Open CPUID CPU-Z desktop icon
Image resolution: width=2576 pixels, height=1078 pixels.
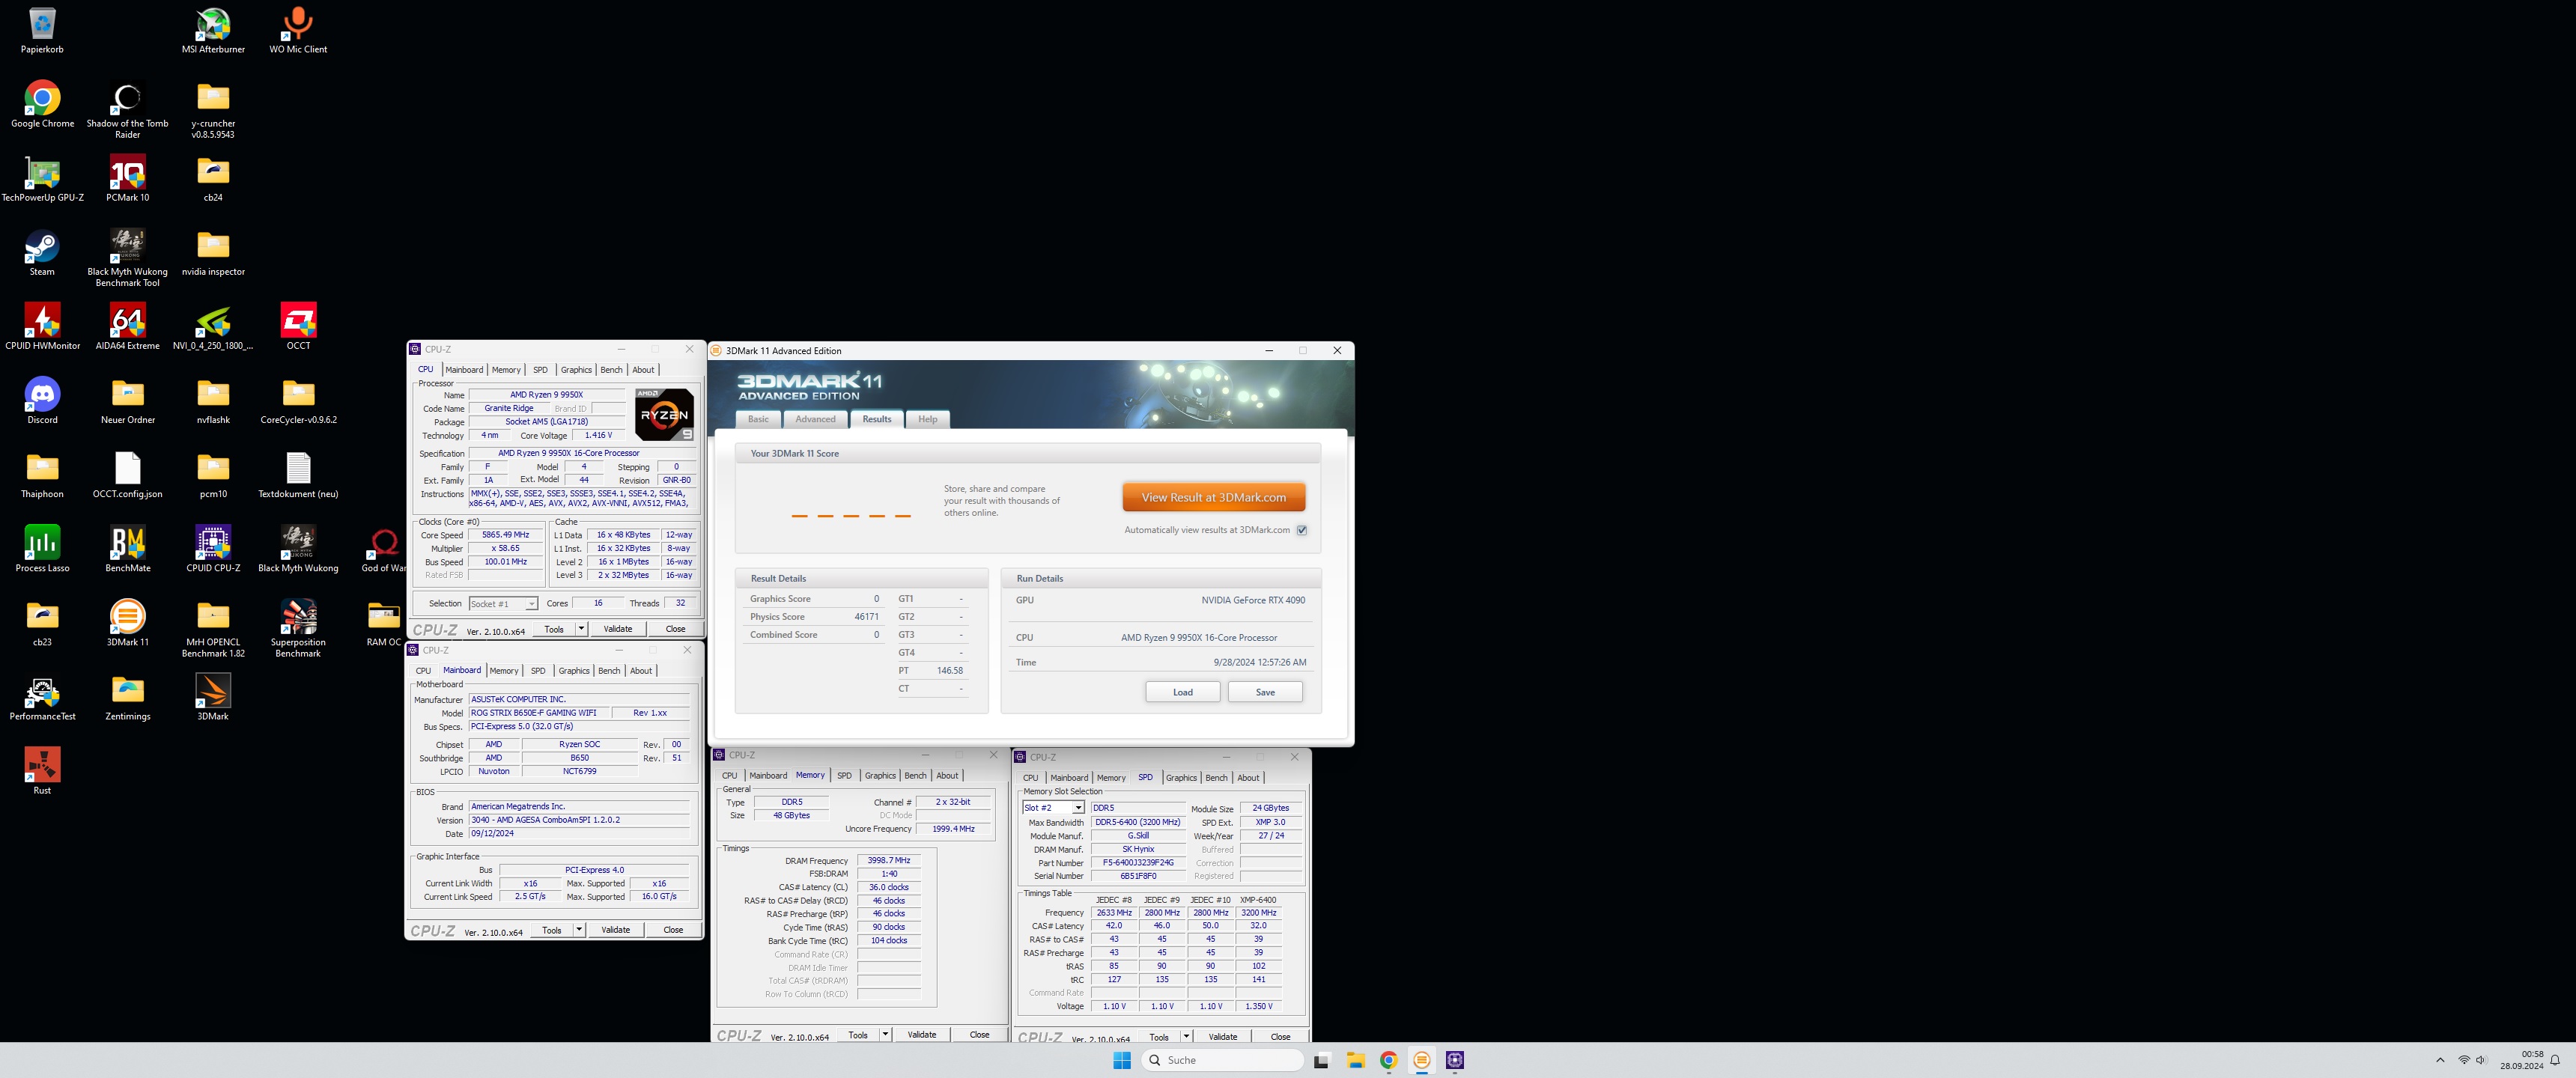213,548
